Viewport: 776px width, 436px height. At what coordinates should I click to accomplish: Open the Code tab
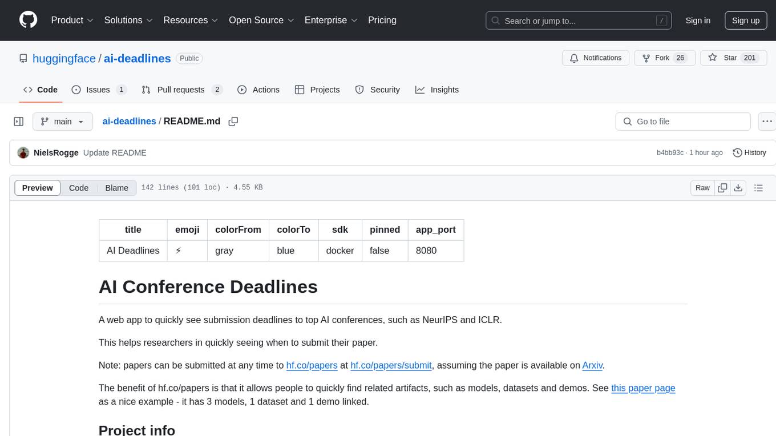click(x=40, y=90)
